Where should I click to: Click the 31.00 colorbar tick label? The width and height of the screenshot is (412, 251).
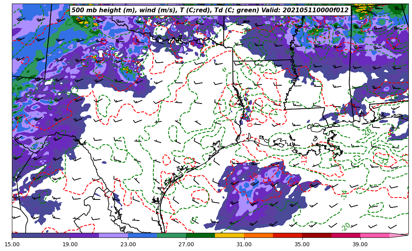[x=244, y=244]
